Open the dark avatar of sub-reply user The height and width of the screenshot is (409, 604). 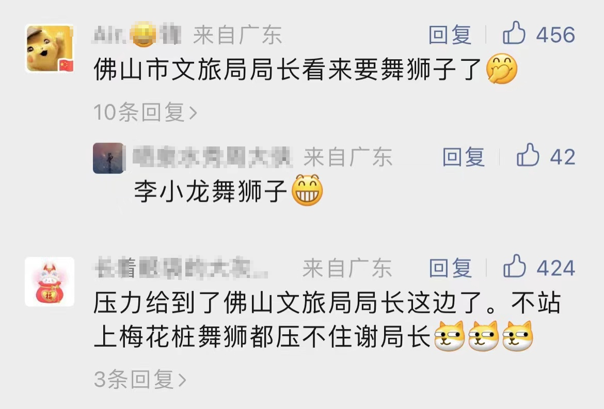coord(108,158)
